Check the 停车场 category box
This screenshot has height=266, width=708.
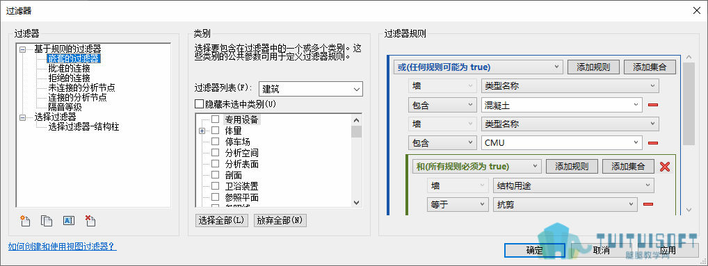tap(216, 142)
